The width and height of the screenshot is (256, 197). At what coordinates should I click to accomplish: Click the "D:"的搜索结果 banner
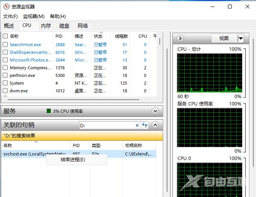[82, 136]
